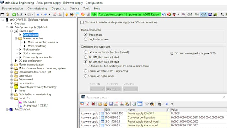Collapse the Mains connection folder
This screenshot has height=128, width=227.
pos(16,38)
